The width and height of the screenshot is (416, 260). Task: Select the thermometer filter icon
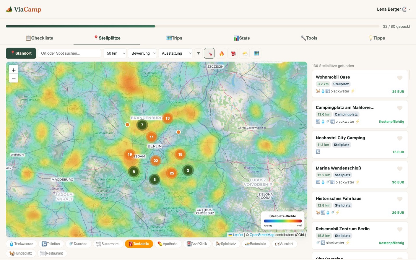tap(210, 53)
